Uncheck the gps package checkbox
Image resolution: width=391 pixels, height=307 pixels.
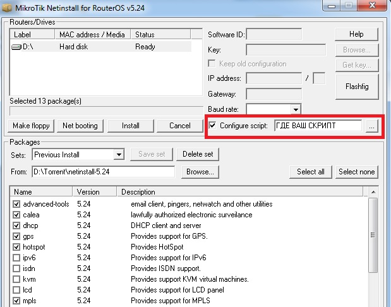tap(16, 236)
